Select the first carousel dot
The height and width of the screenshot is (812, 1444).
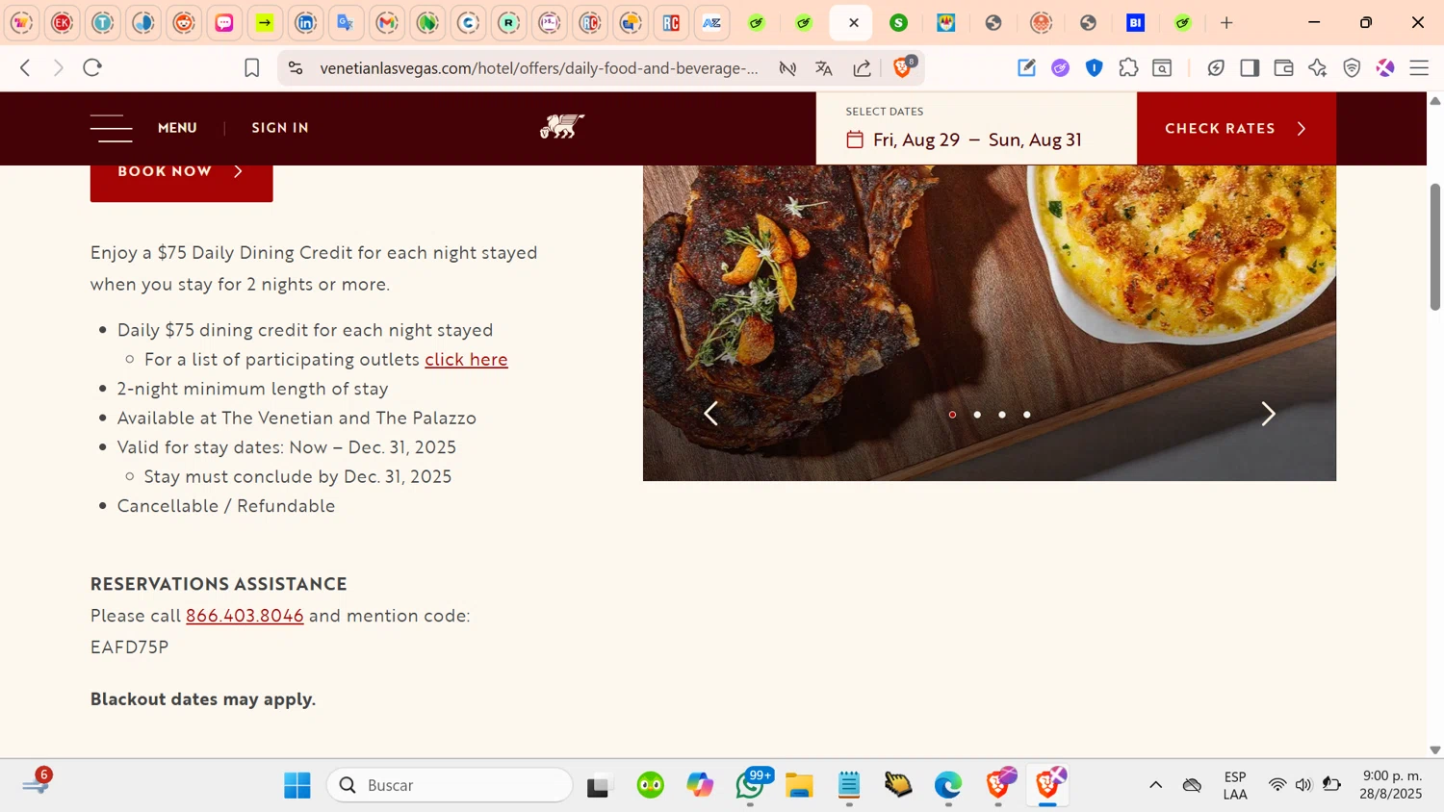point(952,415)
